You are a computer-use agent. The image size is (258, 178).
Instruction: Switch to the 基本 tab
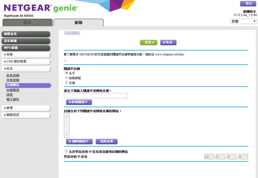27,23
